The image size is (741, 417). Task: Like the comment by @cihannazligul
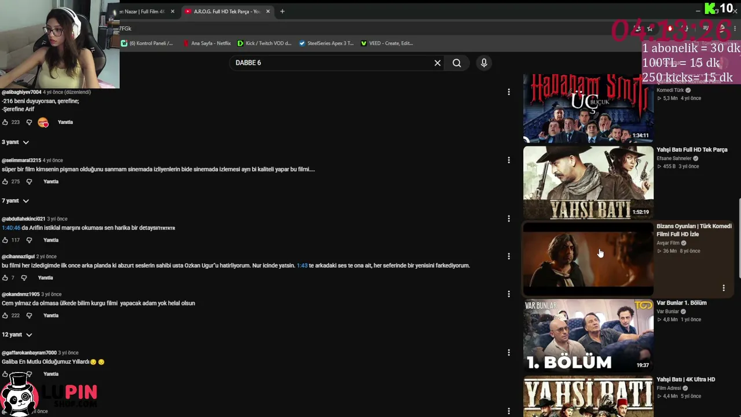[5, 278]
